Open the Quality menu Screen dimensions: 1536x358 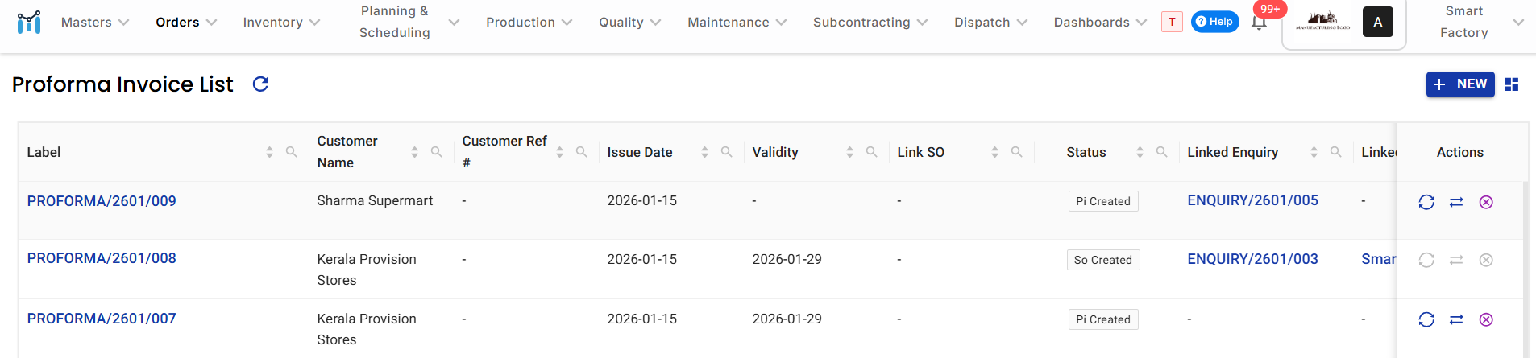point(629,23)
